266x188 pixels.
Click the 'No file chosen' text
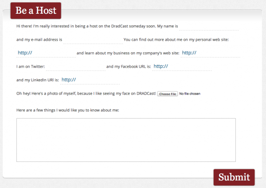tap(190, 94)
